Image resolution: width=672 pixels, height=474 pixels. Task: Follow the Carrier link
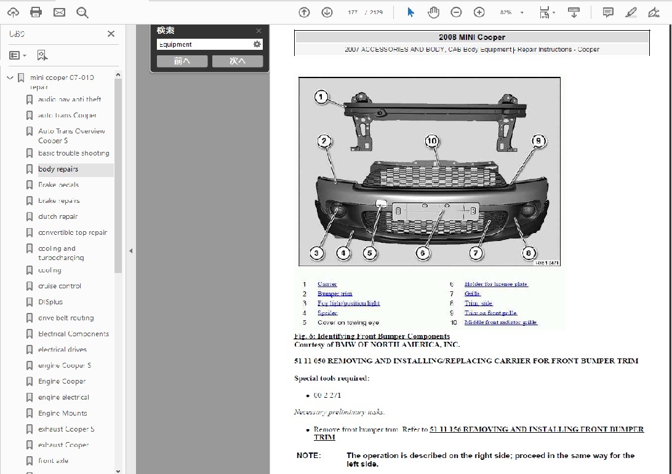327,284
